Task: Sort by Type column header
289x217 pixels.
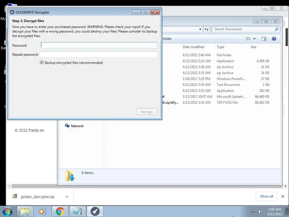Action: click(232, 47)
